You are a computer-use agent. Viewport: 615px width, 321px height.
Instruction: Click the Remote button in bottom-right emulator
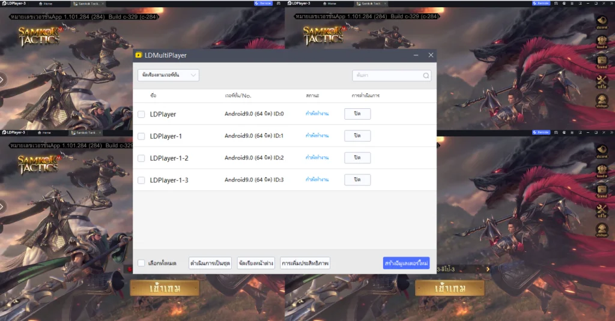pyautogui.click(x=541, y=132)
